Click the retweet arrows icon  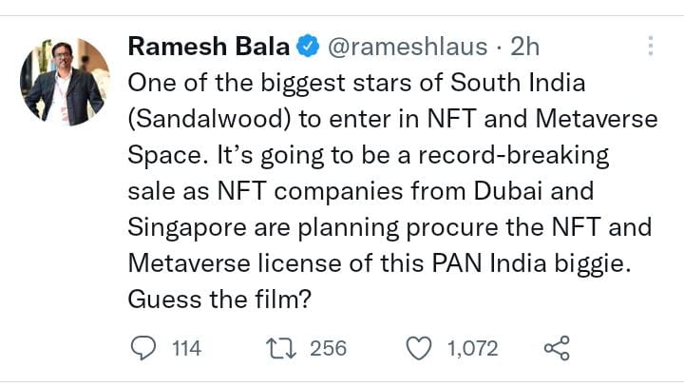[x=279, y=348]
